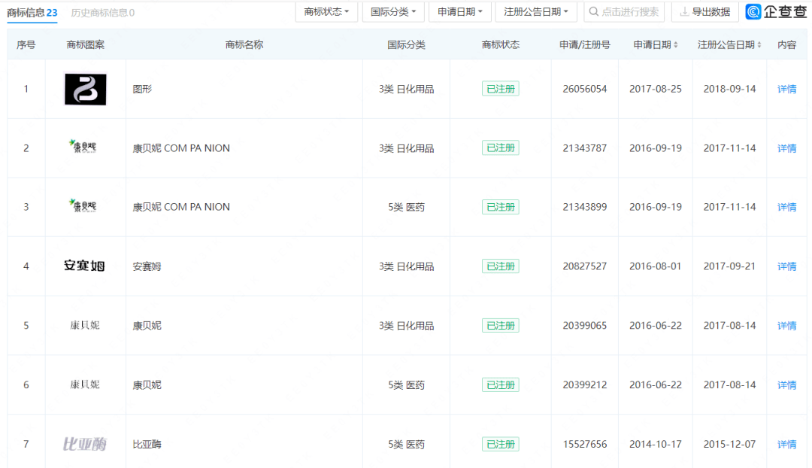Click the search box 点击进行搜索

[x=623, y=12]
